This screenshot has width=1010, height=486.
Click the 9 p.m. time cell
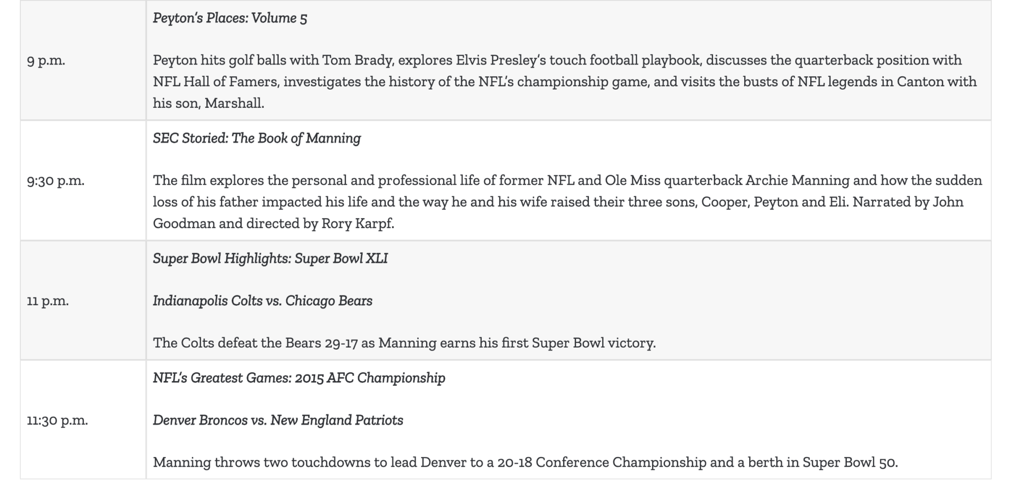pyautogui.click(x=83, y=60)
